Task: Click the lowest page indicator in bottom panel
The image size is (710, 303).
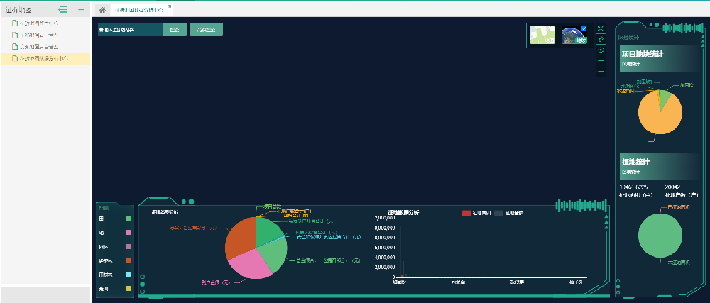Action: click(x=143, y=291)
